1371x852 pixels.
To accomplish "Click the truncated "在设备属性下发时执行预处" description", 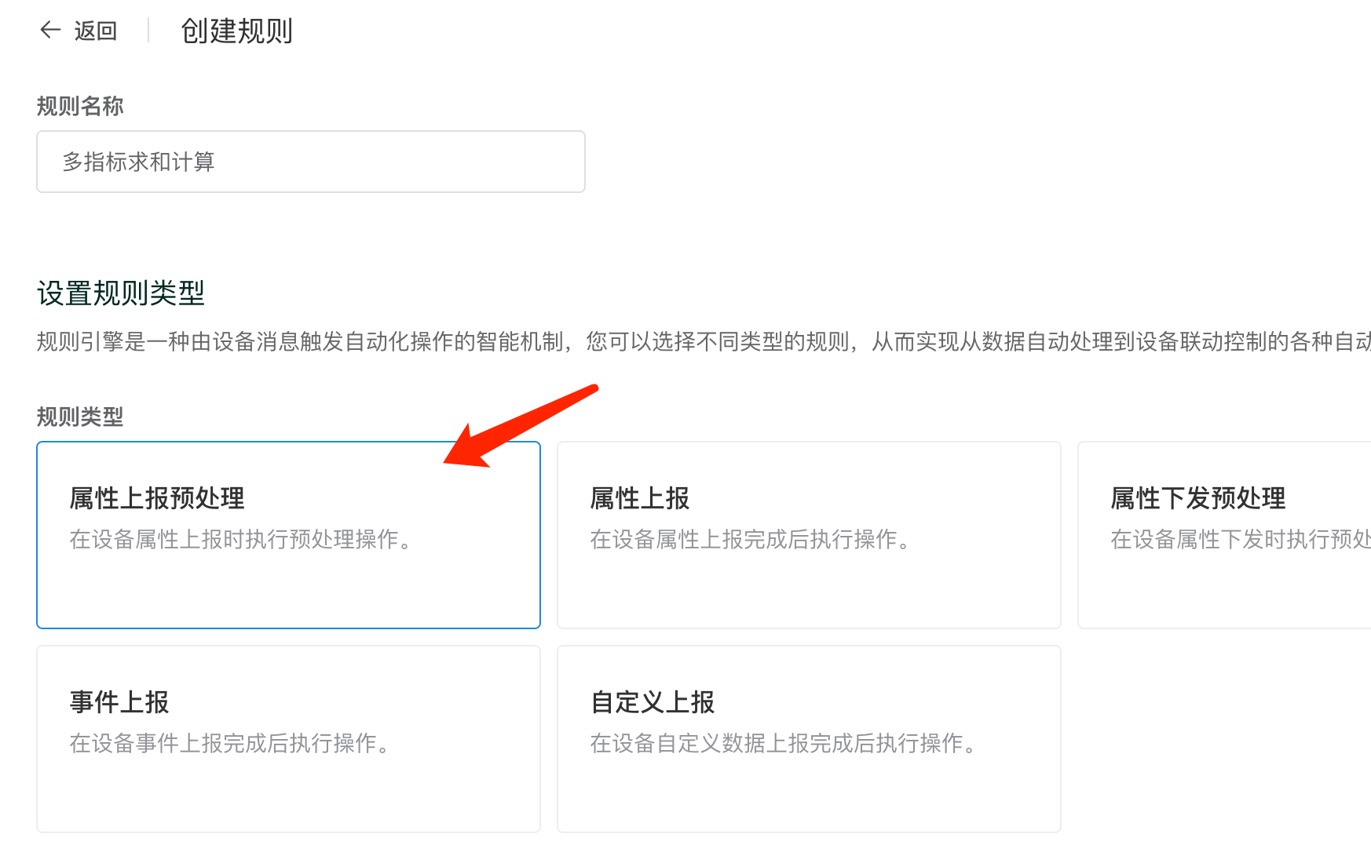I will point(1241,539).
